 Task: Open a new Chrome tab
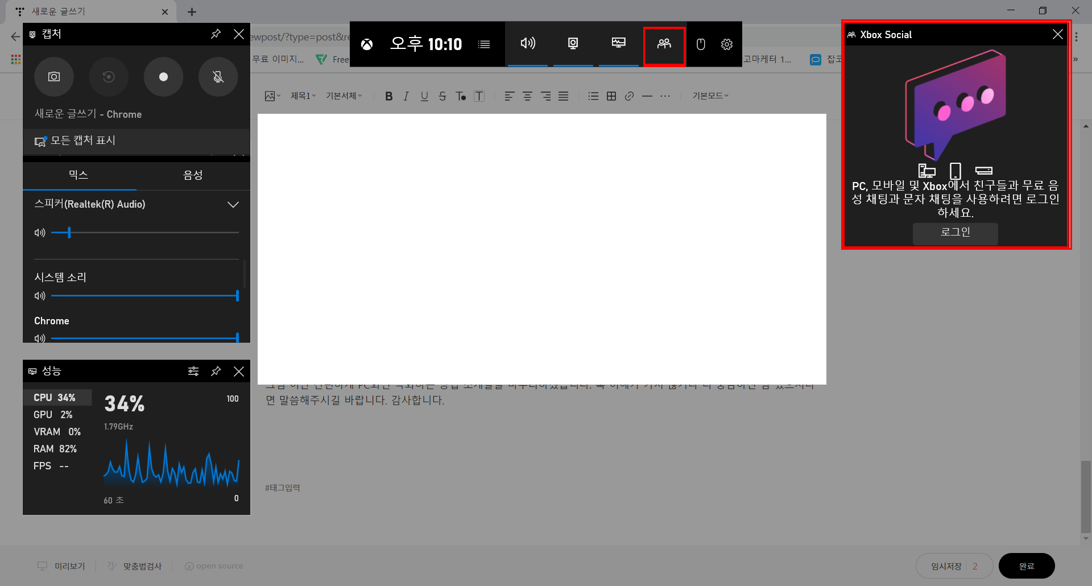pyautogui.click(x=192, y=12)
